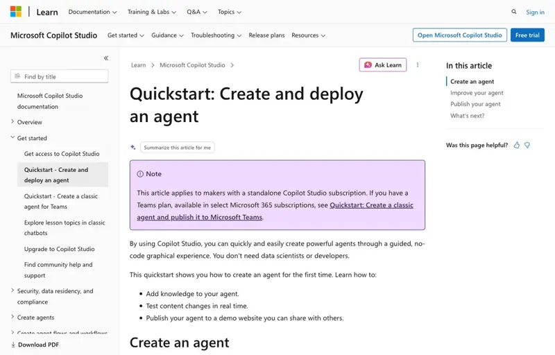The height and width of the screenshot is (355, 555).
Task: Click the thumbs-up helpful icon
Action: tap(517, 145)
